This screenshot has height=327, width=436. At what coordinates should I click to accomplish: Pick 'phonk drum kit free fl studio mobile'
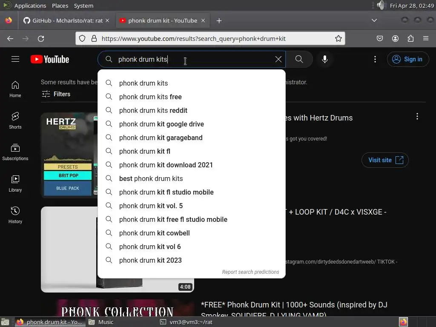tap(192, 219)
